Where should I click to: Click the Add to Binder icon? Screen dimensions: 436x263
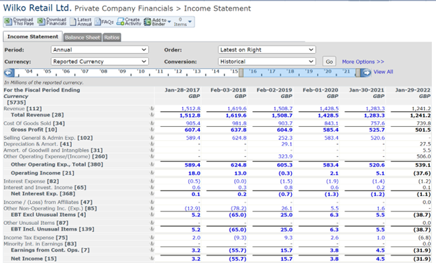coord(148,21)
